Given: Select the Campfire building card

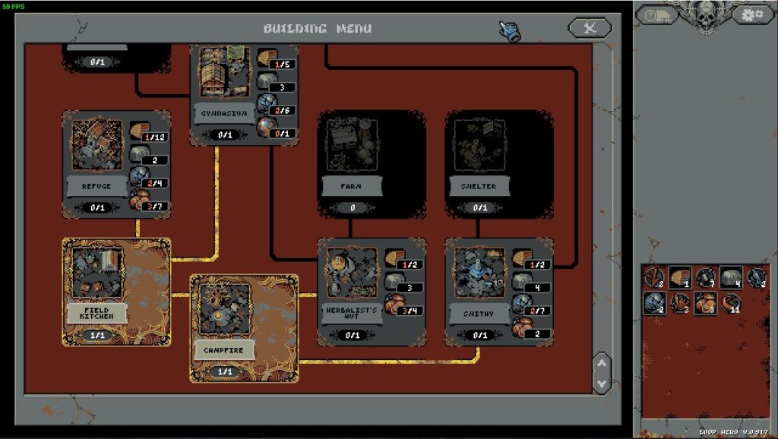Looking at the screenshot, I should point(244,328).
